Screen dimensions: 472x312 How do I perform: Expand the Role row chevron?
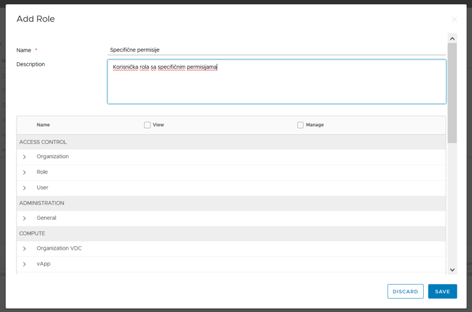point(24,172)
